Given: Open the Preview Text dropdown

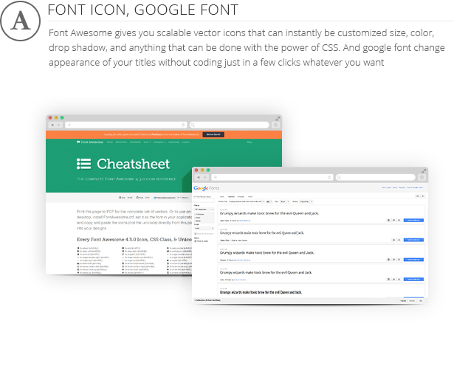Looking at the screenshot, I should pyautogui.click(x=247, y=201).
